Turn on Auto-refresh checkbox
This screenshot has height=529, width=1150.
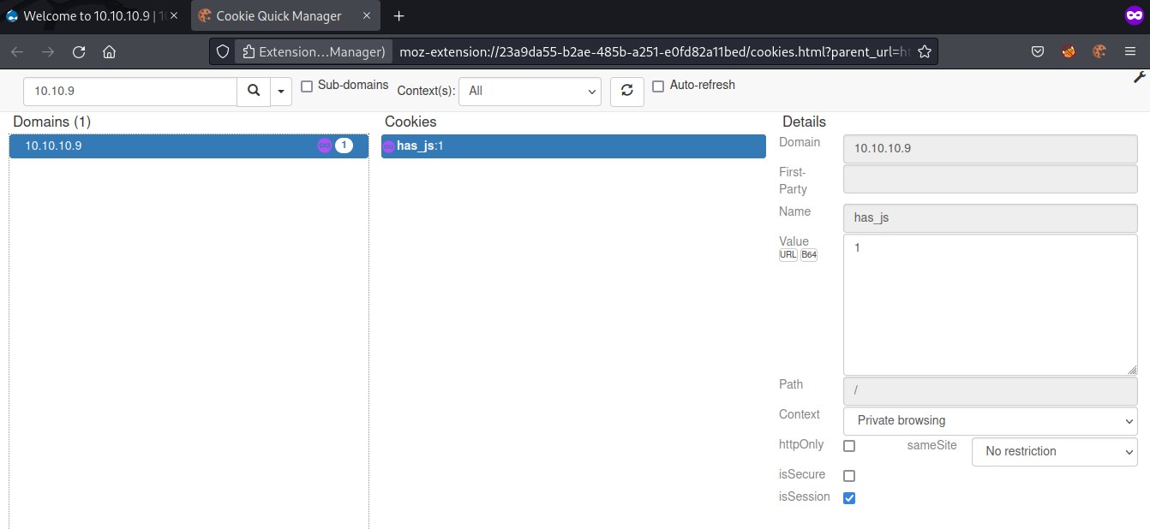(658, 86)
